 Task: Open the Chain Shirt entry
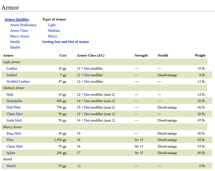15,114
